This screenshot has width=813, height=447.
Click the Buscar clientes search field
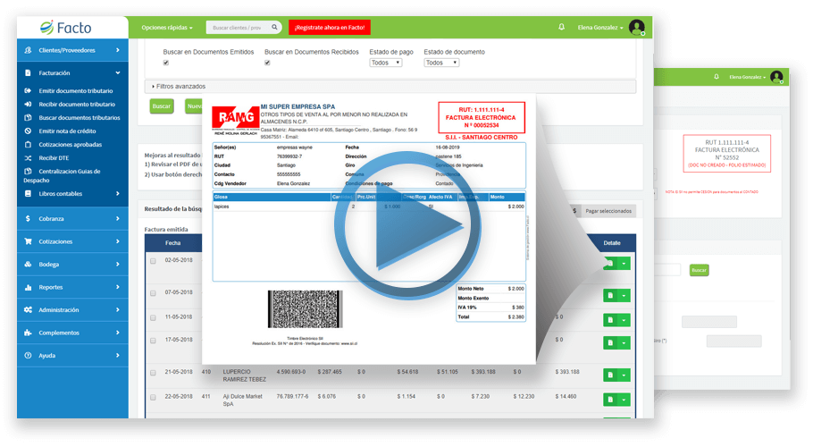pos(232,28)
